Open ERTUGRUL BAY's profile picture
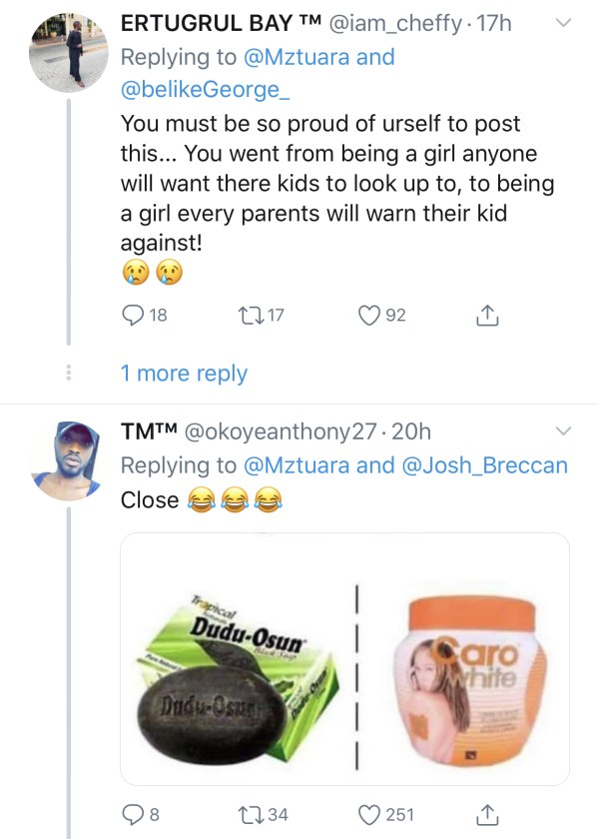This screenshot has width=599, height=839. [x=65, y=51]
